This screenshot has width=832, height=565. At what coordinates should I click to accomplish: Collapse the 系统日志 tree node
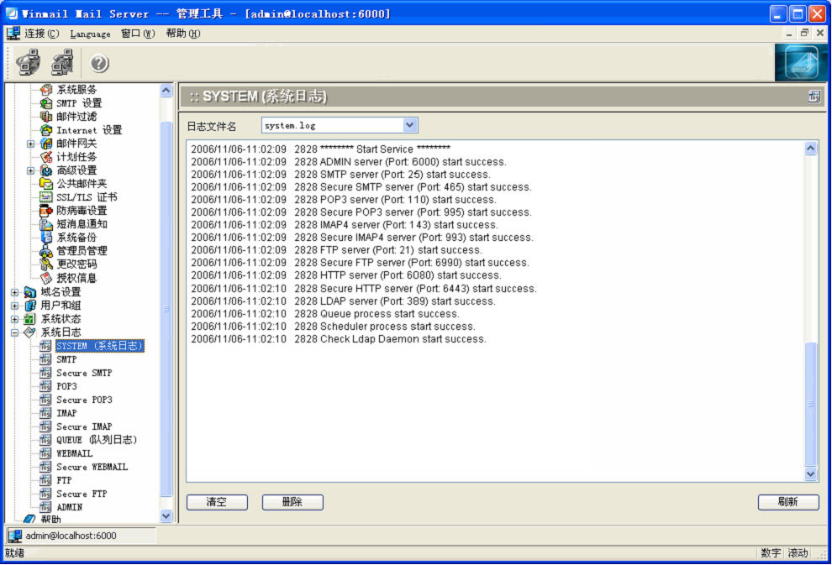pyautogui.click(x=15, y=332)
